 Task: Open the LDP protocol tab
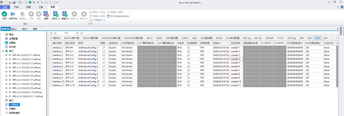(x=325, y=38)
